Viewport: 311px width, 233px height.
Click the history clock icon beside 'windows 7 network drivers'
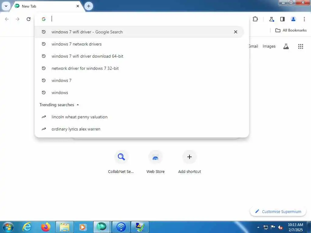[x=44, y=44]
